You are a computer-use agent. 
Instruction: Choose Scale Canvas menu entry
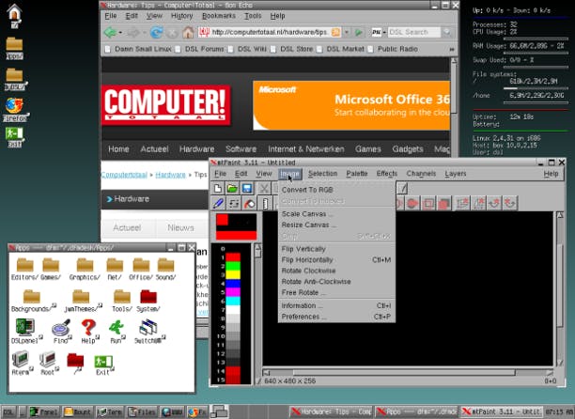[x=336, y=213]
